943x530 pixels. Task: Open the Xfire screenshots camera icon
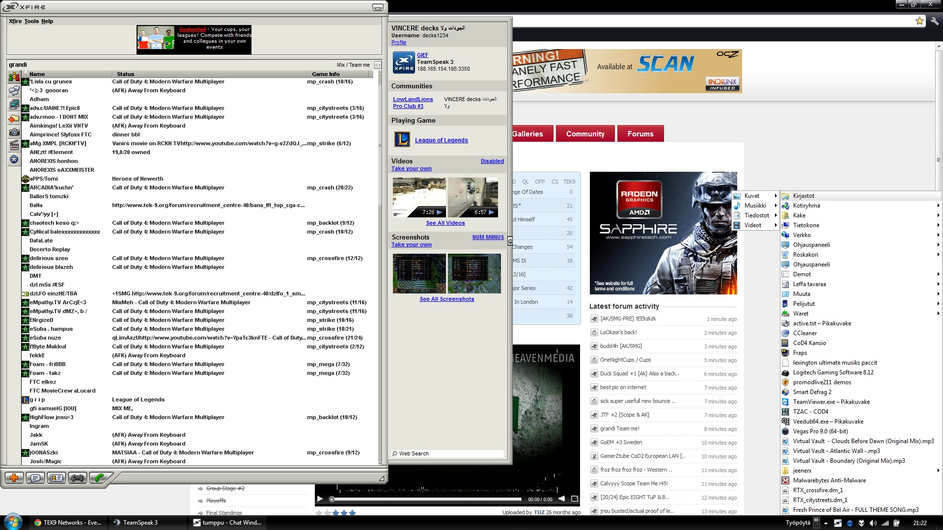(14, 132)
